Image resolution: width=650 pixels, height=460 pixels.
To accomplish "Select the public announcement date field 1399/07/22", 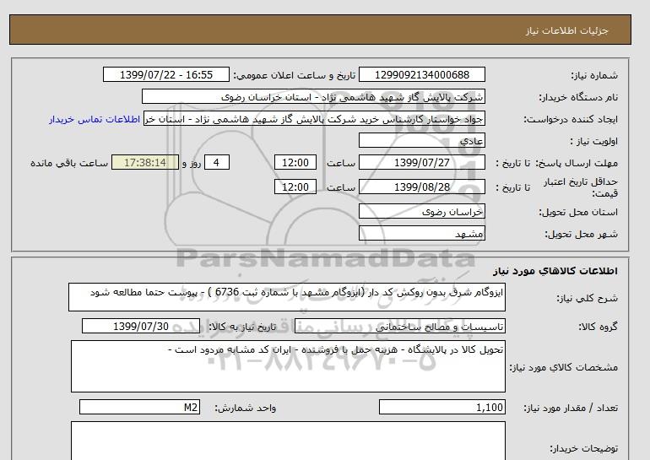I will (171, 75).
